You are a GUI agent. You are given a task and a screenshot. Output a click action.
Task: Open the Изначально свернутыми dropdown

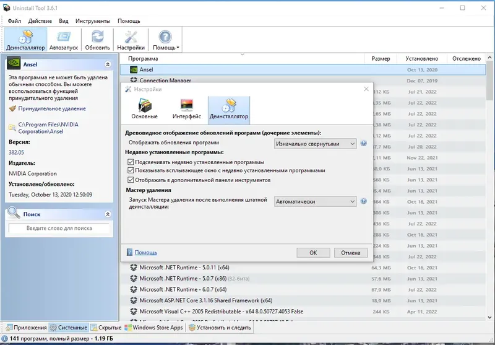316,144
